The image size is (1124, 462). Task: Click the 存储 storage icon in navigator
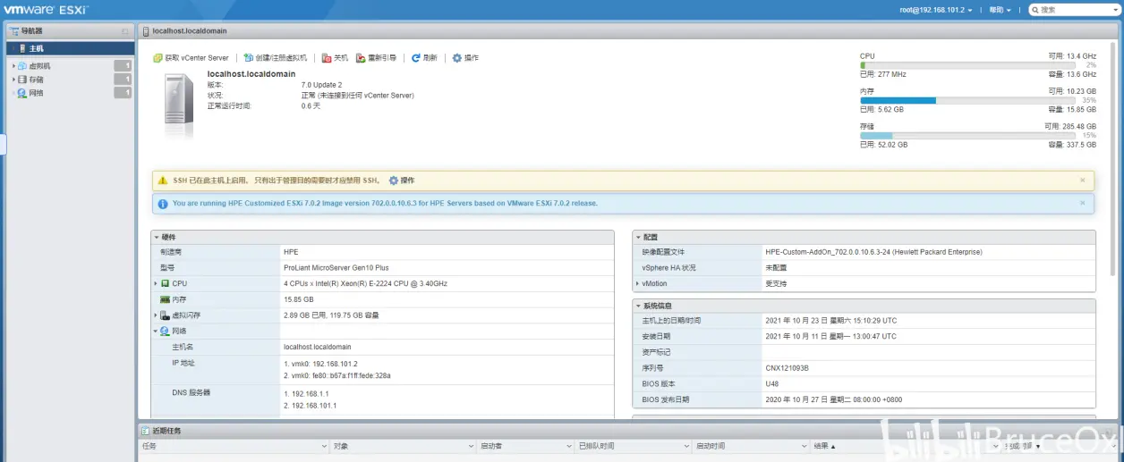click(x=22, y=80)
